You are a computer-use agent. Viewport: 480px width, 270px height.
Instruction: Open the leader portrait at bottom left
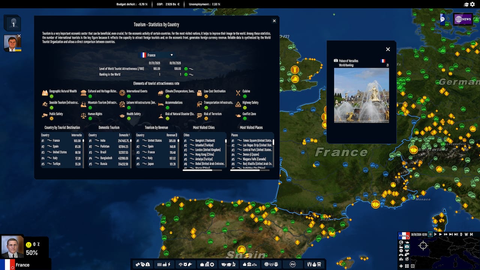(12, 246)
